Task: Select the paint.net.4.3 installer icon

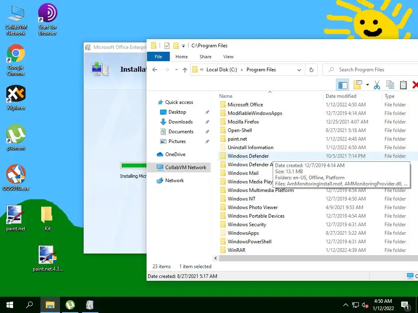Action: click(x=47, y=259)
